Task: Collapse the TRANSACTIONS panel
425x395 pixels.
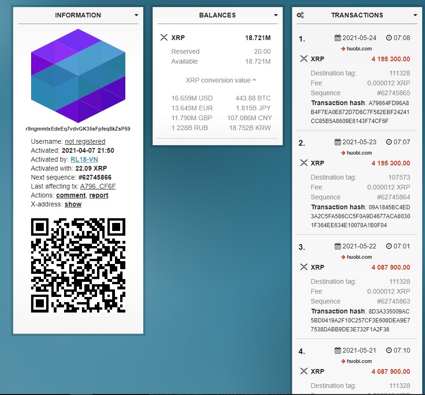Action: [x=416, y=15]
